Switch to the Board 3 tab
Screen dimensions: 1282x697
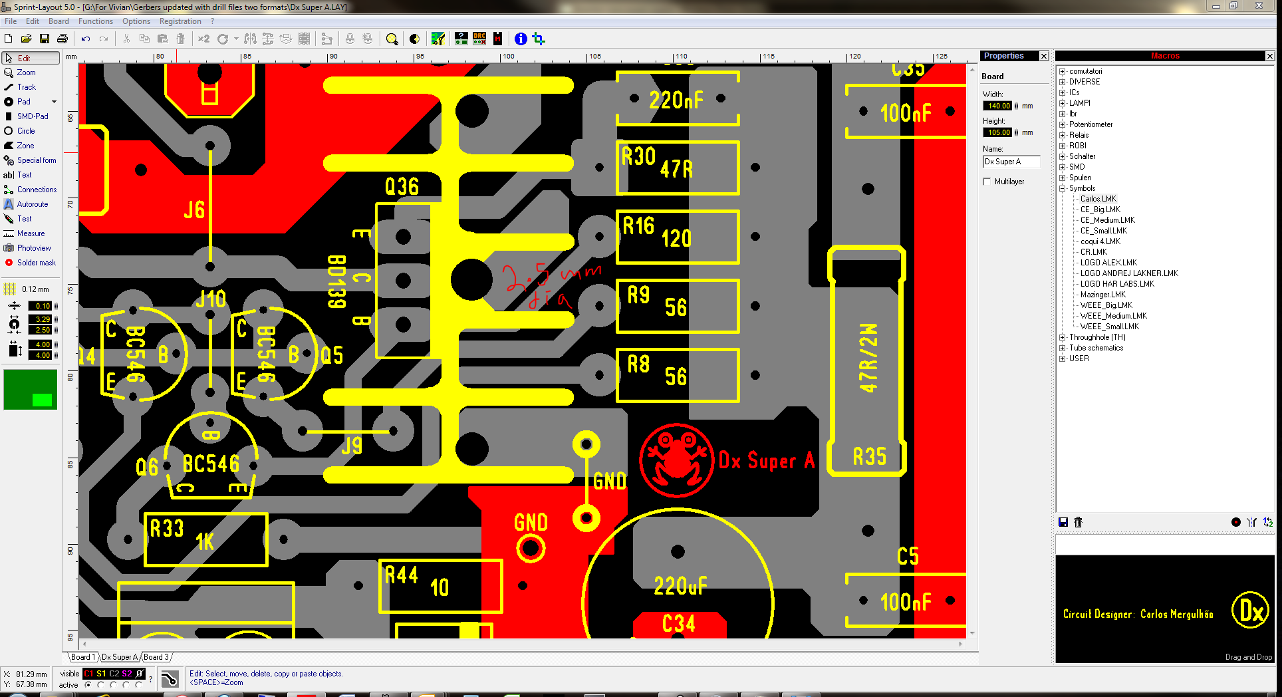156,657
